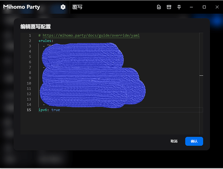
Task: Click the 取消 cancel button
Action: [174, 141]
